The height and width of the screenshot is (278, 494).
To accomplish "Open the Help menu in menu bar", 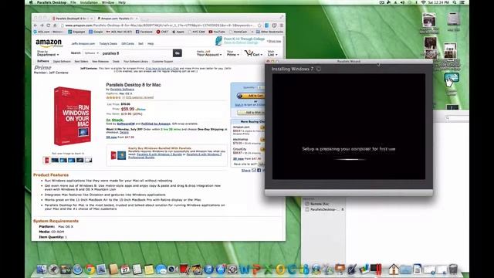I will click(122, 2).
